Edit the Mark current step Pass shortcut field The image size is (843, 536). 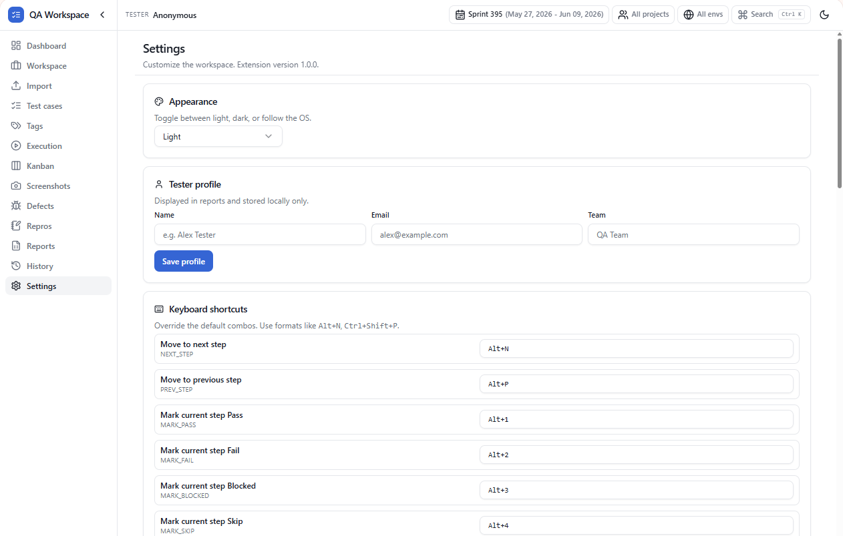637,419
